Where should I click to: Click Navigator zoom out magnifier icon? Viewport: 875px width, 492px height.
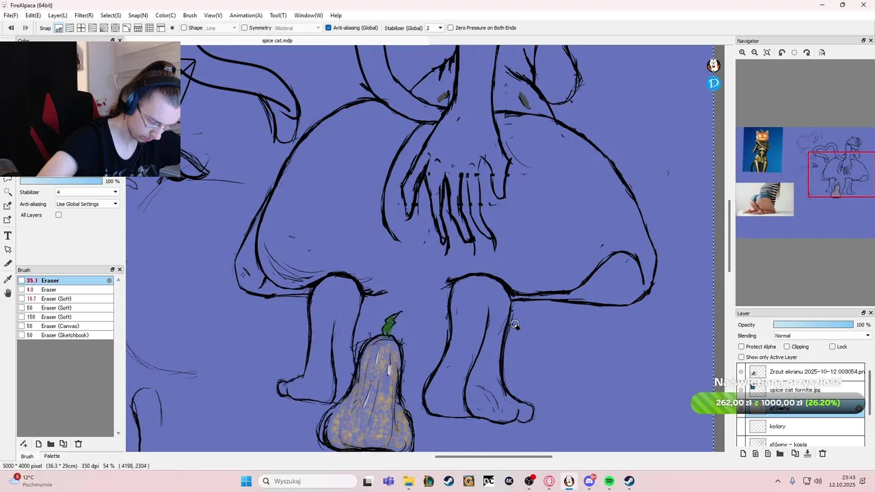(x=755, y=53)
